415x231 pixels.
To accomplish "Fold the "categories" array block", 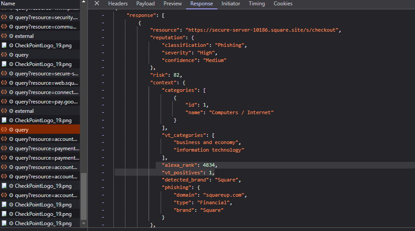I will 103,90.
